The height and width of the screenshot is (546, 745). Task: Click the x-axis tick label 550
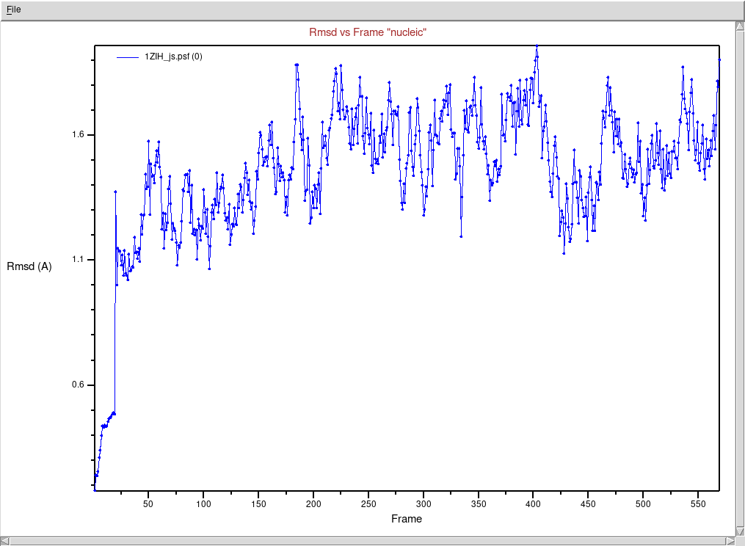[x=698, y=503]
